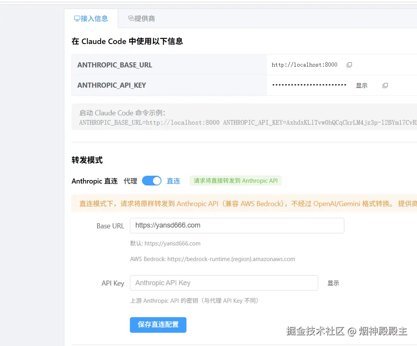Click the ANTHROPIC_BASE_URL label cell
Screen dimensions: 417x346
click(x=169, y=65)
